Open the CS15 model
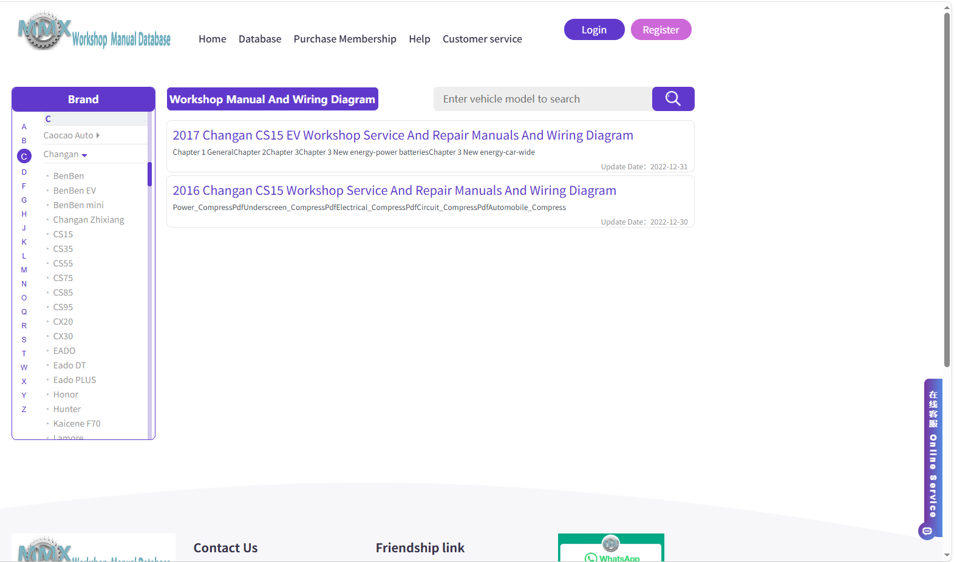The height and width of the screenshot is (562, 954). (x=63, y=234)
